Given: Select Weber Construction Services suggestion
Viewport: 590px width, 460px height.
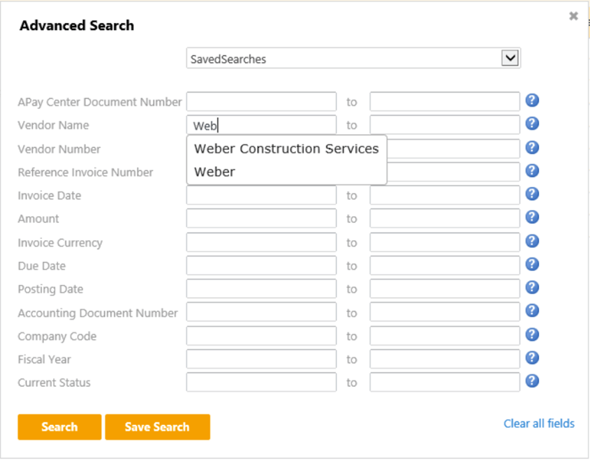Looking at the screenshot, I should pos(286,149).
